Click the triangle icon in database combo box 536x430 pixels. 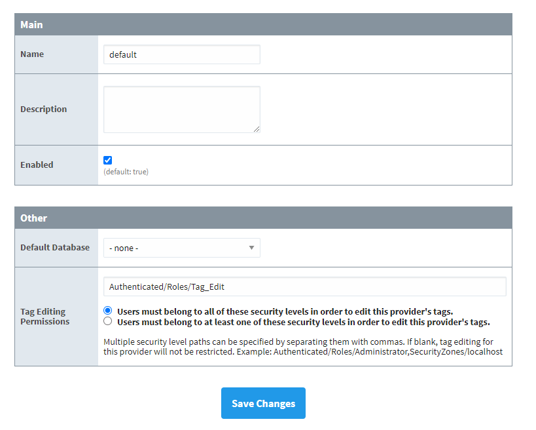[x=251, y=248]
